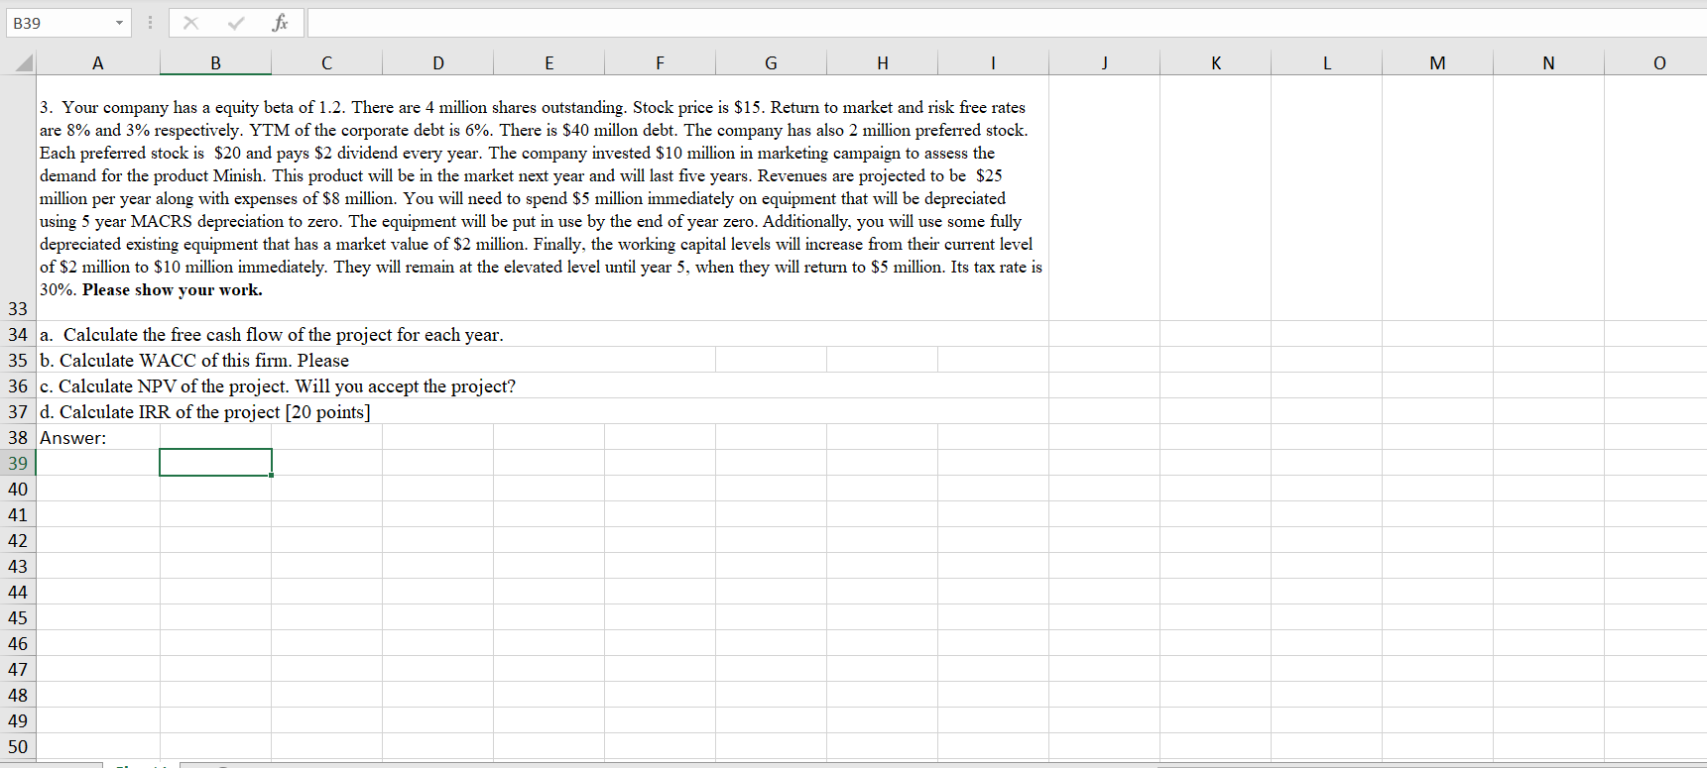Screen dimensions: 1707x768
Task: Select column G header
Action: tap(771, 63)
